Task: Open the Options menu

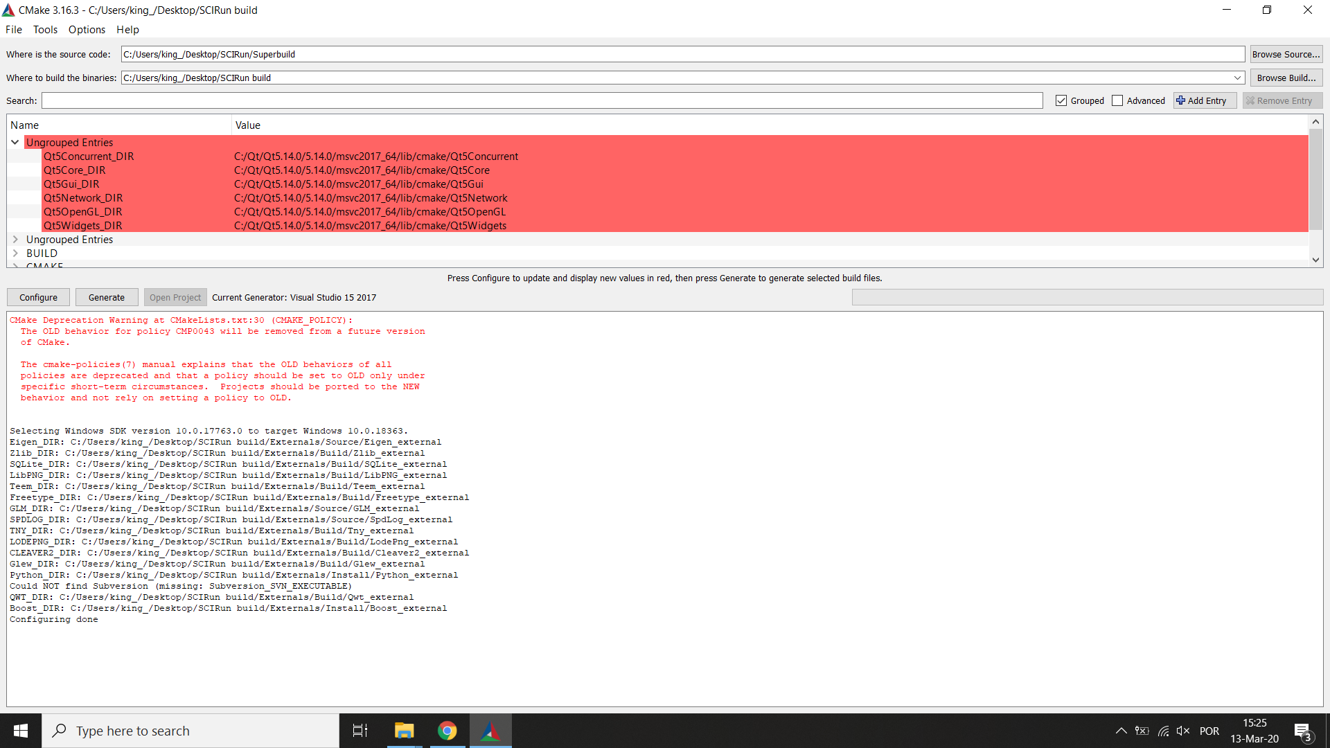Action: (86, 30)
